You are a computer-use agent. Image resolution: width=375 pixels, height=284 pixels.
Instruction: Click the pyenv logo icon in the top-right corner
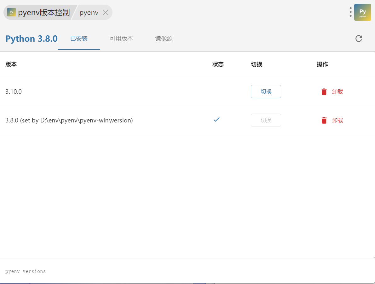pyautogui.click(x=363, y=12)
